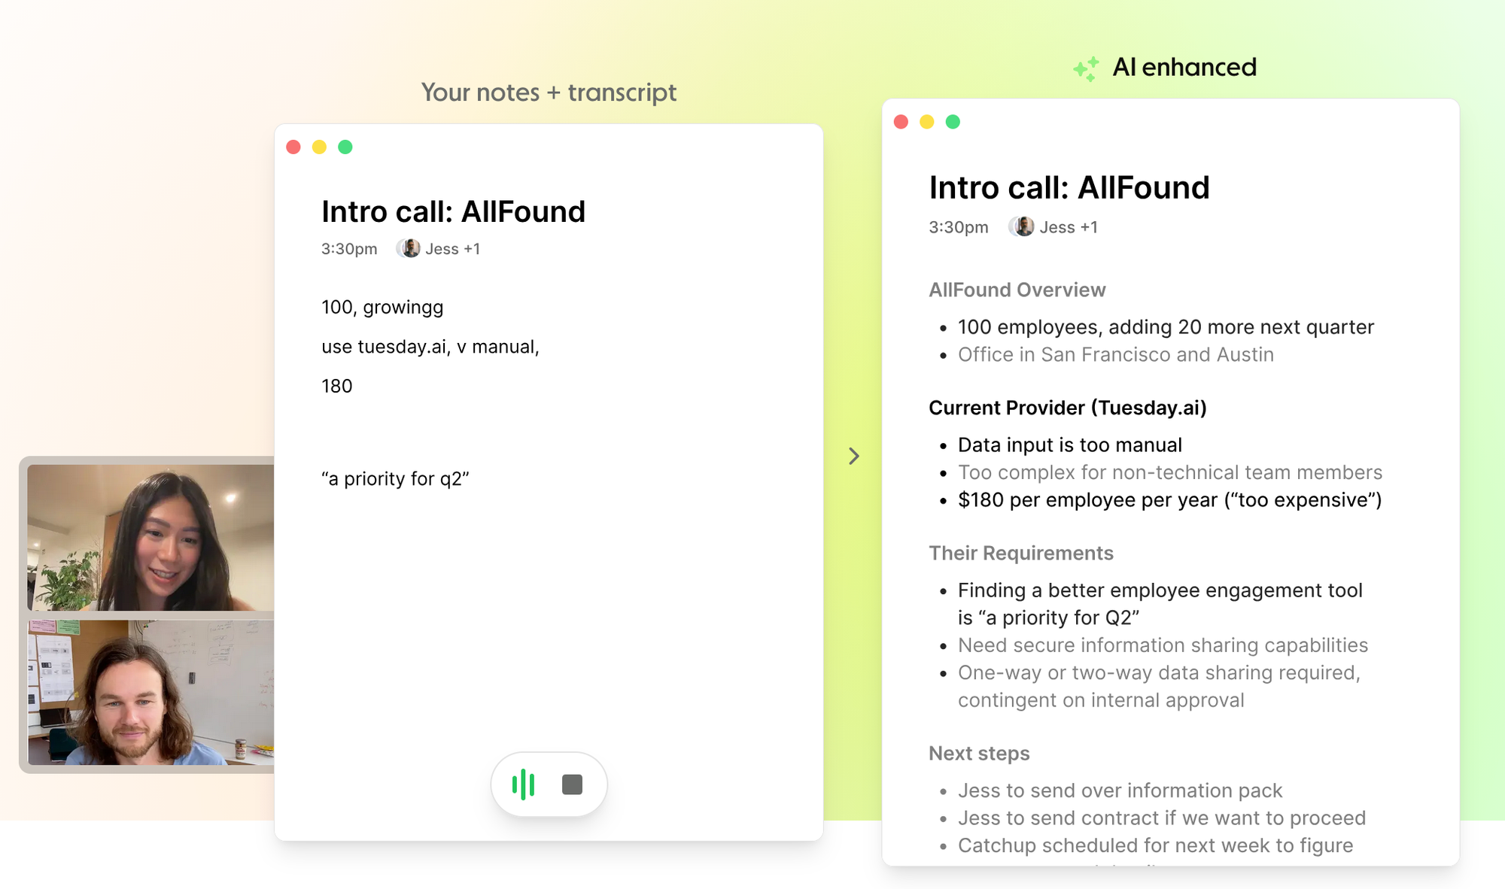
Task: Close the AI enhanced window with the red dot
Action: [901, 122]
